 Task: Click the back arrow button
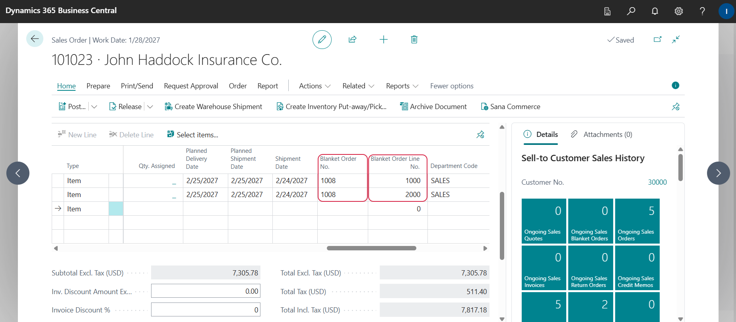coord(35,39)
